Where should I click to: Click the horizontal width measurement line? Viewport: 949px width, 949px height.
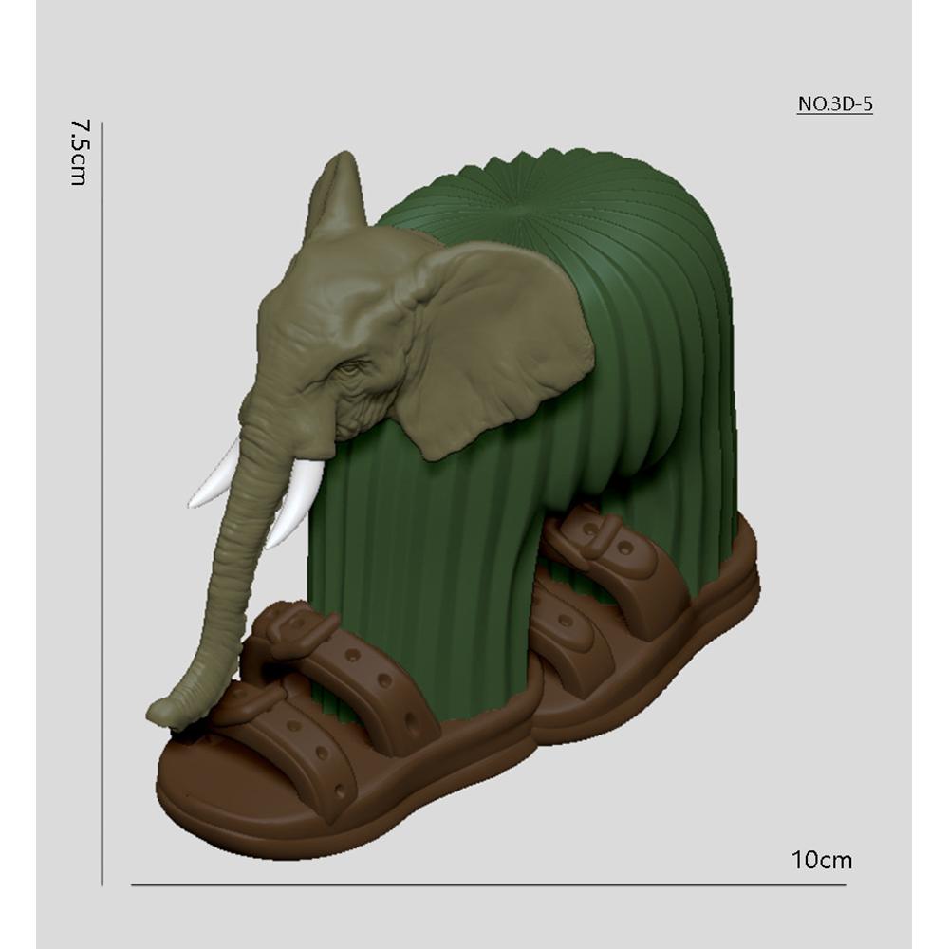[x=488, y=884]
